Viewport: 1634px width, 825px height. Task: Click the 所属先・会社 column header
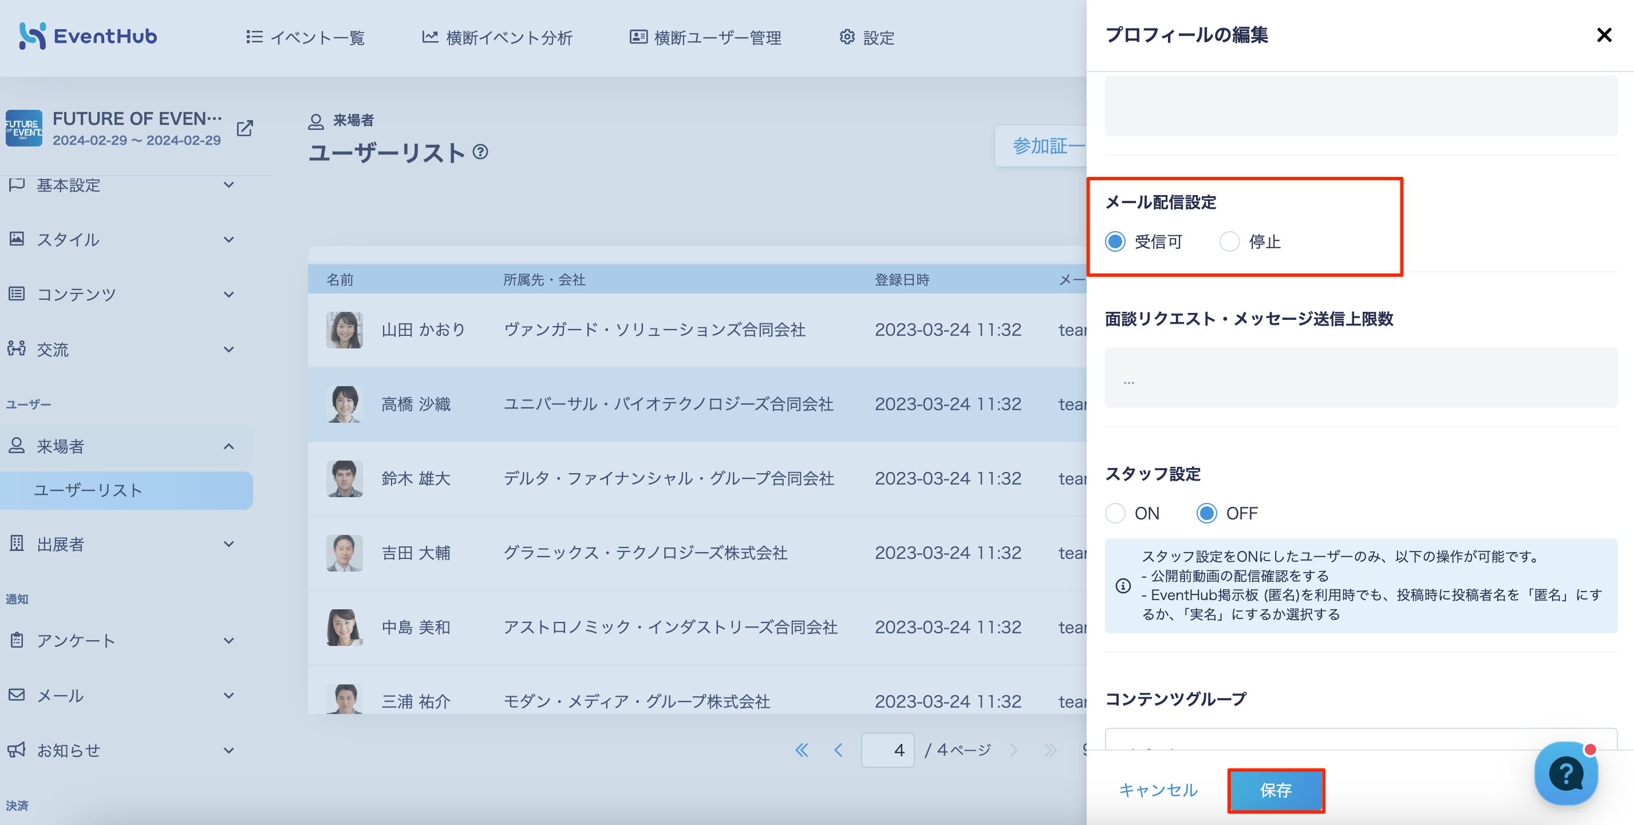click(x=544, y=279)
